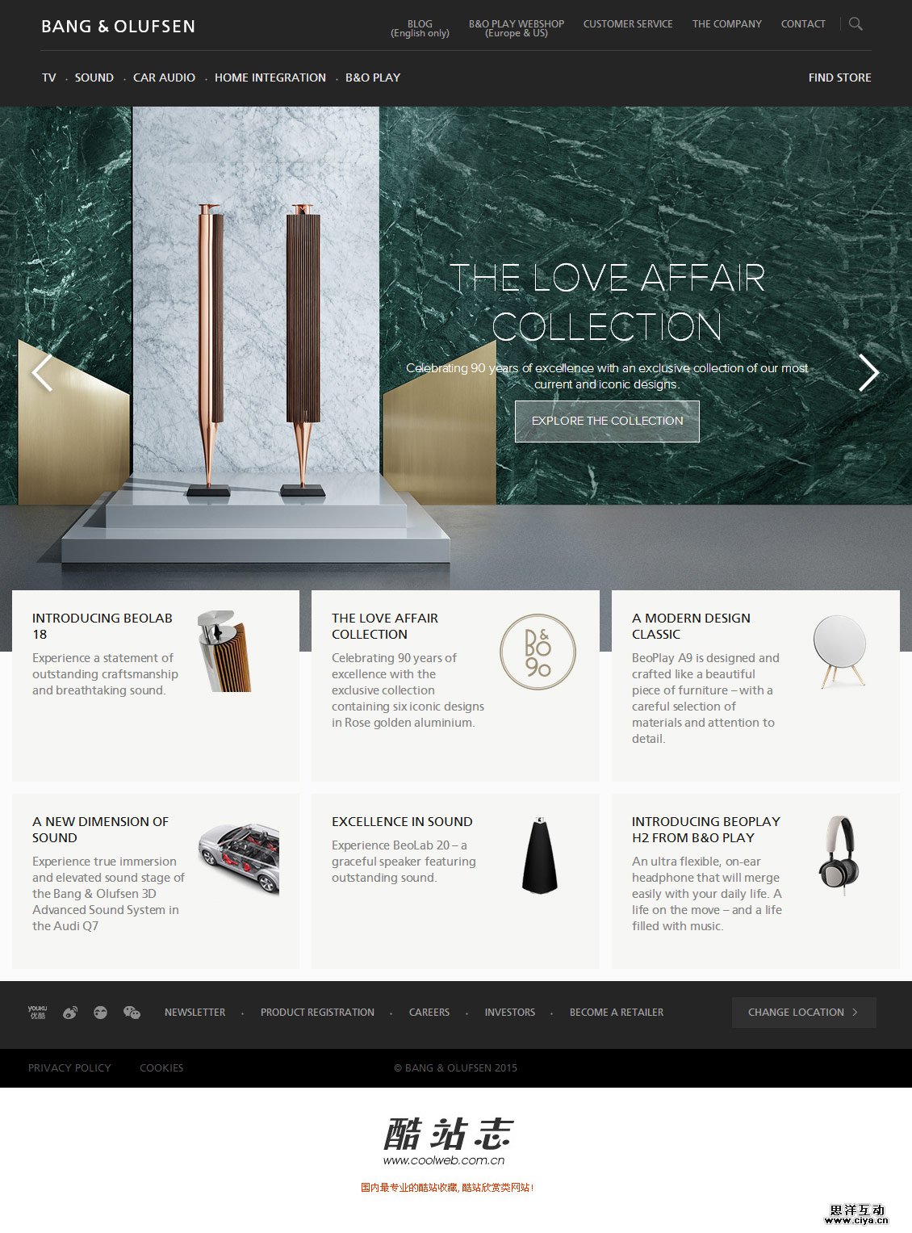Open the Newsletter footer link

195,1013
